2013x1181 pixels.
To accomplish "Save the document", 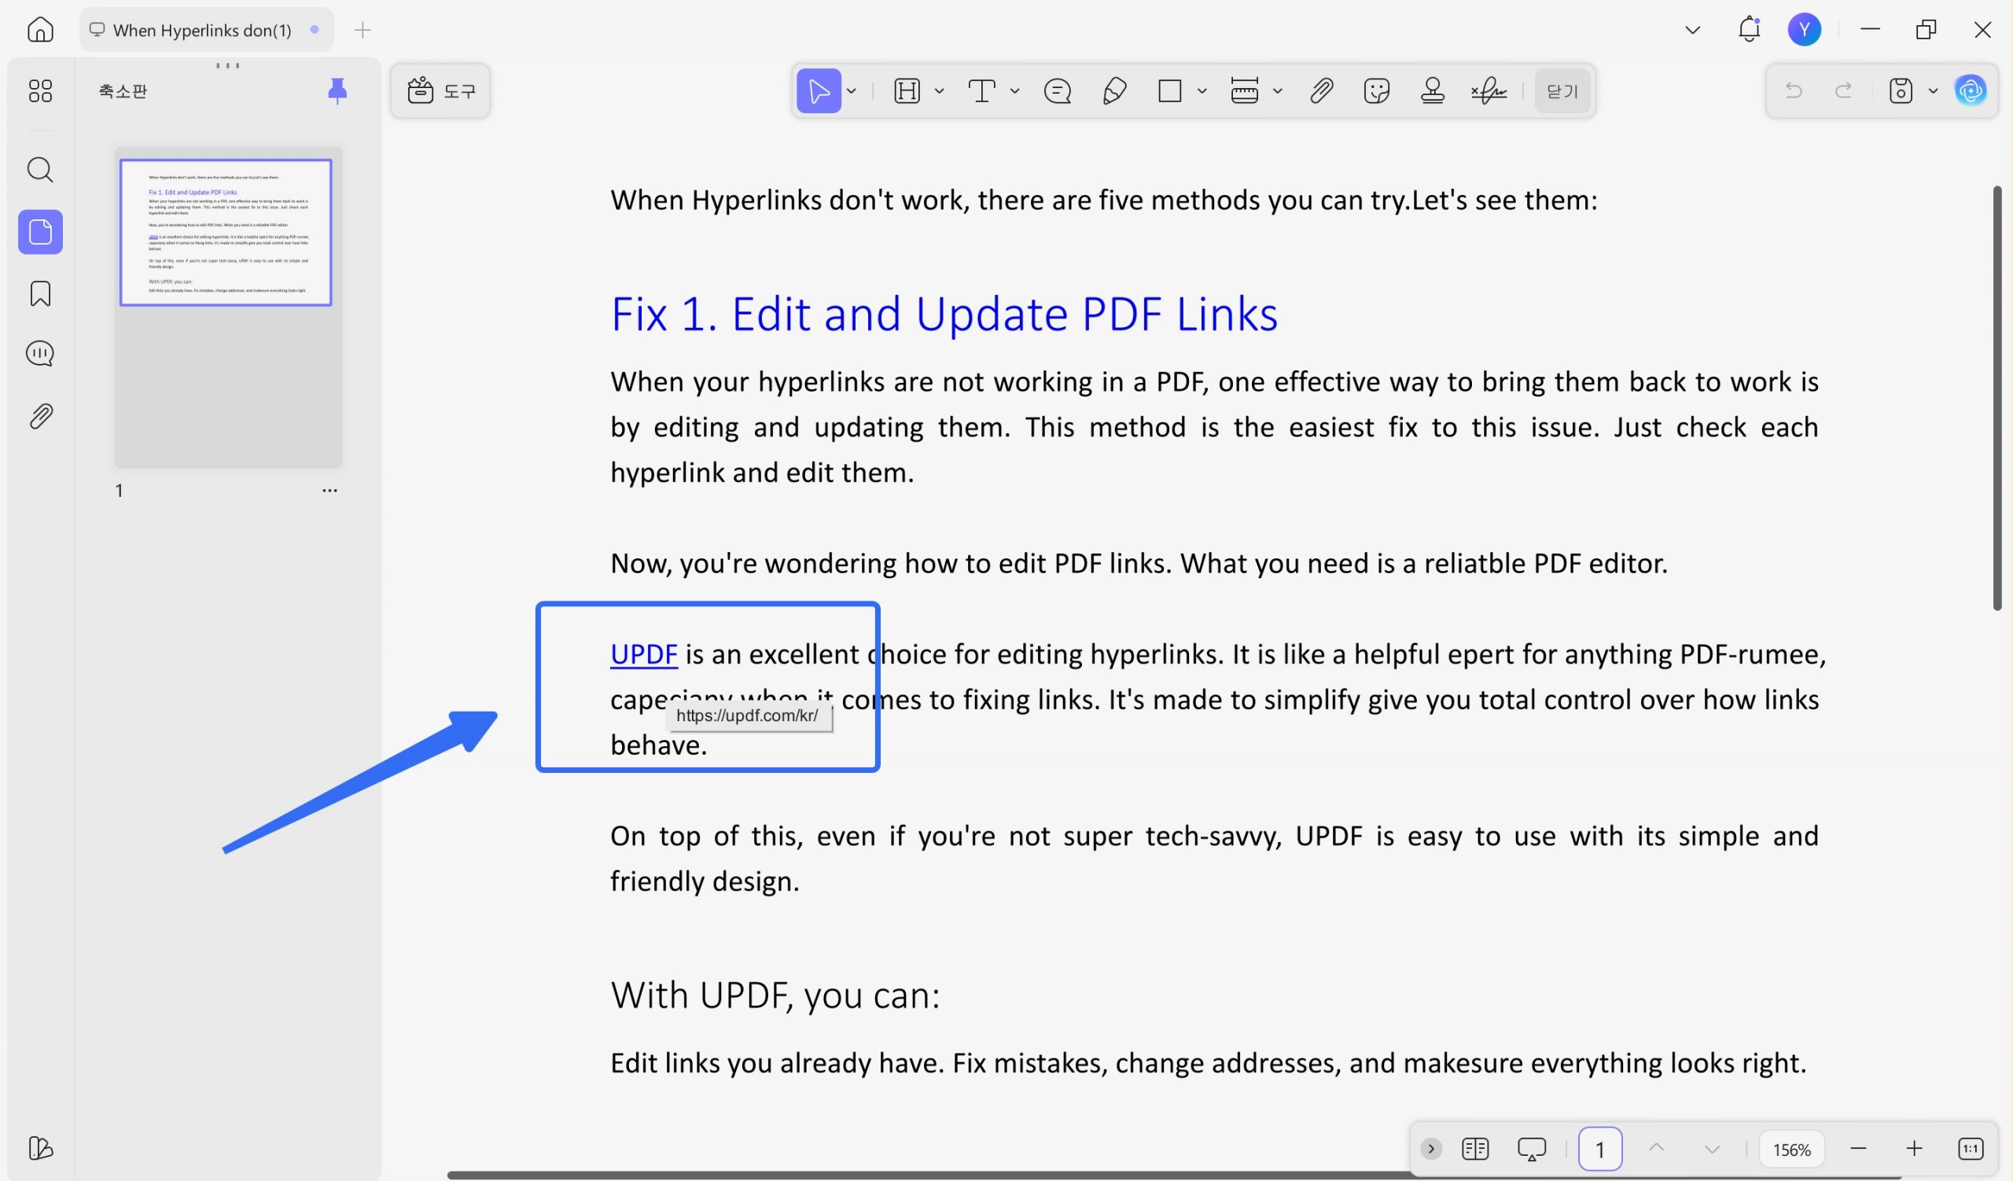I will [1901, 91].
